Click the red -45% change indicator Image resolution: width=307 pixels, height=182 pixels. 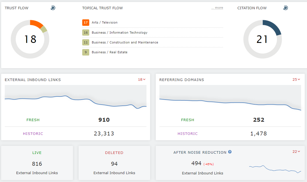209,164
